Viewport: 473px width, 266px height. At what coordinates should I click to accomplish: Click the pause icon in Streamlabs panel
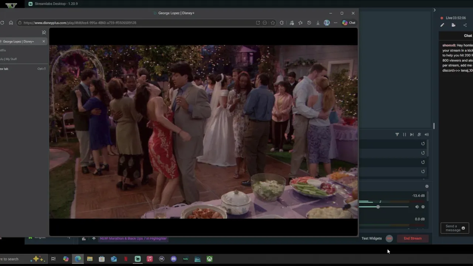coord(404,134)
